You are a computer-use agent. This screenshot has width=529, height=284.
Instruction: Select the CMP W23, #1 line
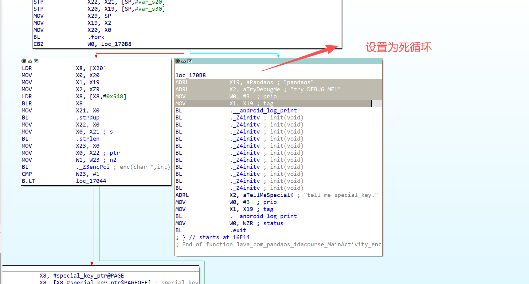61,174
